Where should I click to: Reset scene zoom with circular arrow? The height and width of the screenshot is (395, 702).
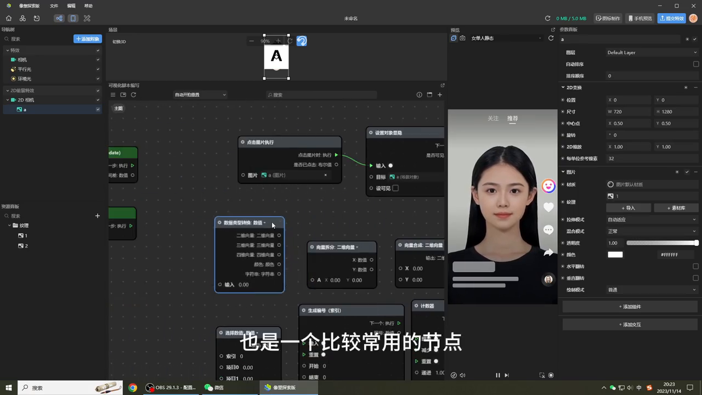290,41
